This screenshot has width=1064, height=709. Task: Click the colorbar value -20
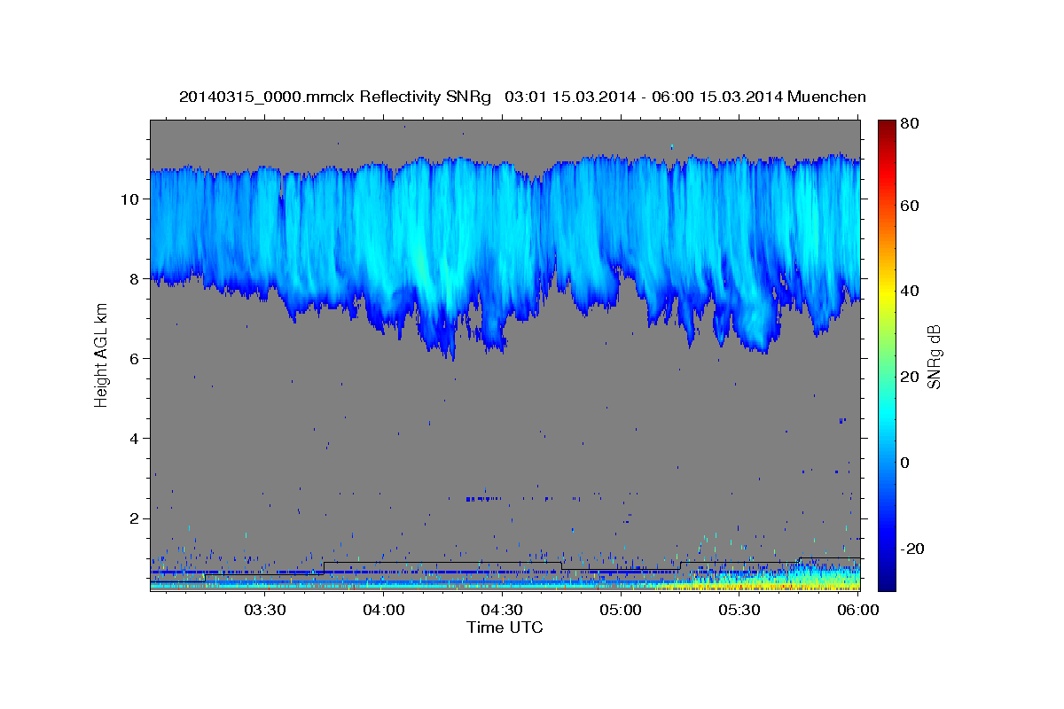click(x=911, y=549)
